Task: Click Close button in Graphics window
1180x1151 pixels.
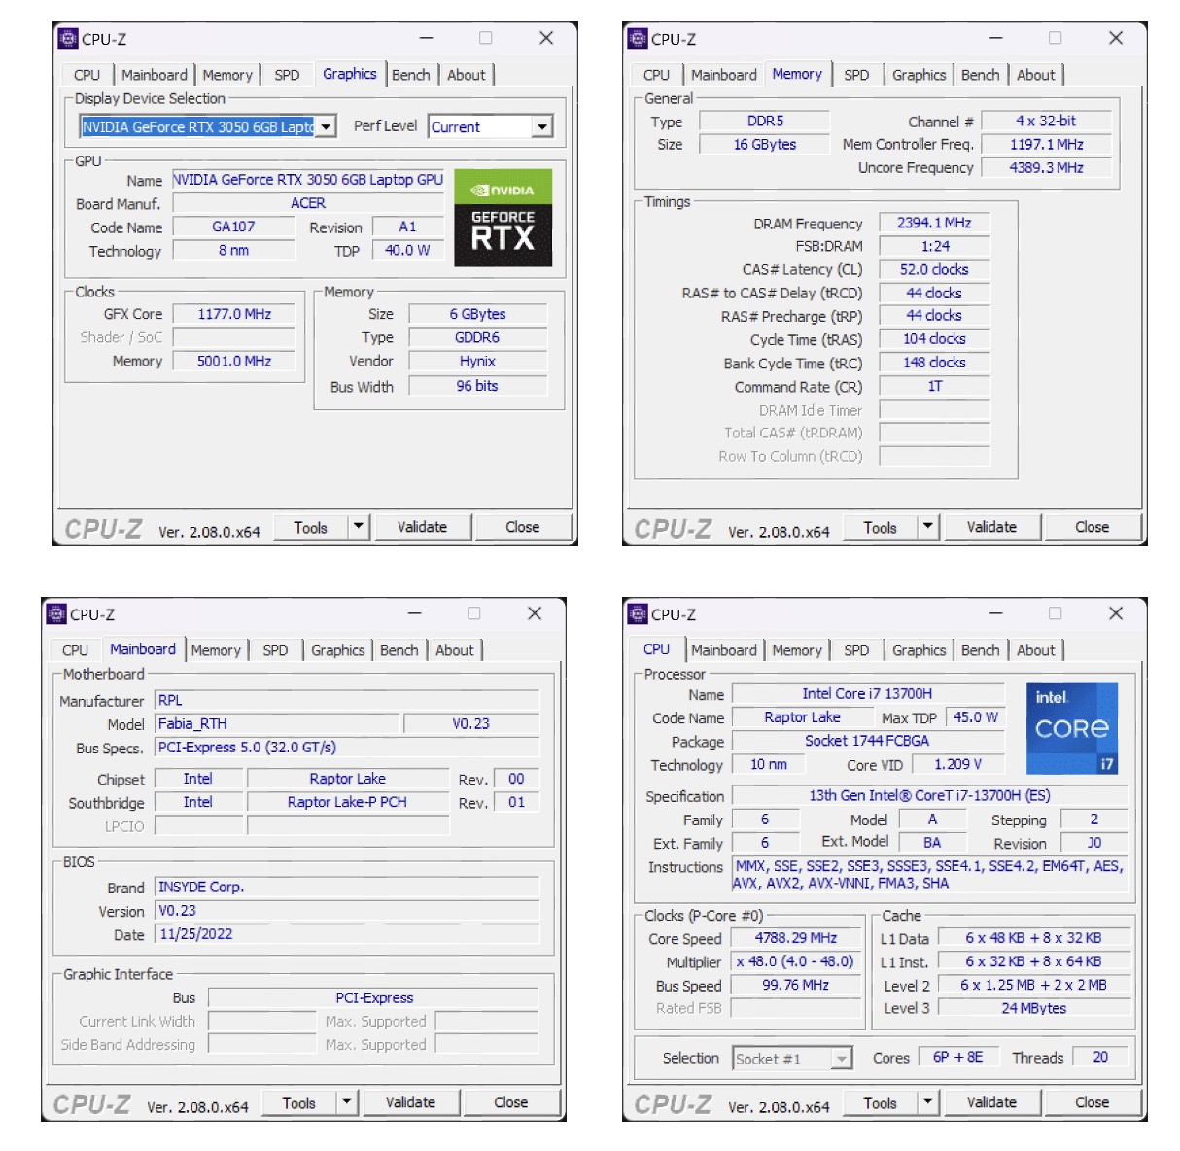Action: 522,527
